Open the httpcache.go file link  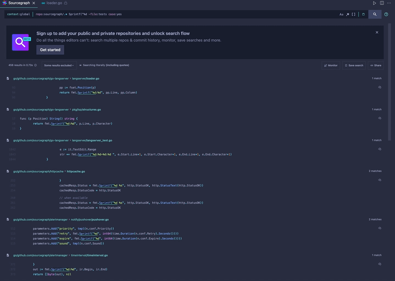pos(76,172)
